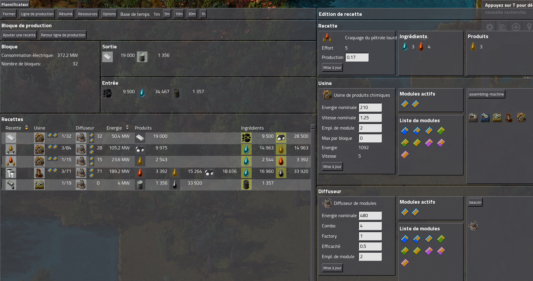Click the Energie nominale field showing 210
This screenshot has width=533, height=281.
pyautogui.click(x=370, y=108)
